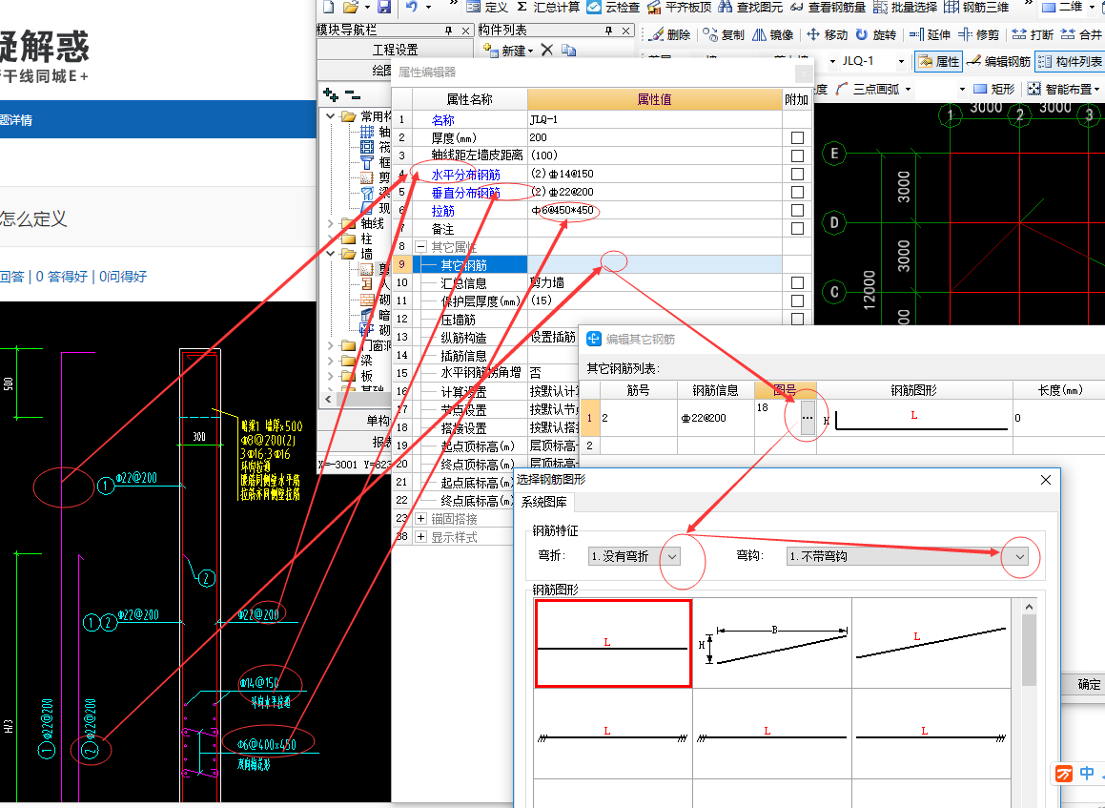Open 定义 (Define) tool
Screen dimensions: 1105x808
[487, 7]
